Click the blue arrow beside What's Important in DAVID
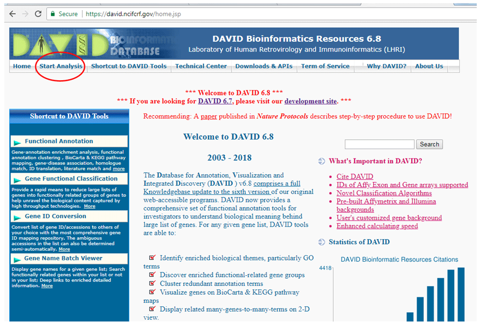 321,160
